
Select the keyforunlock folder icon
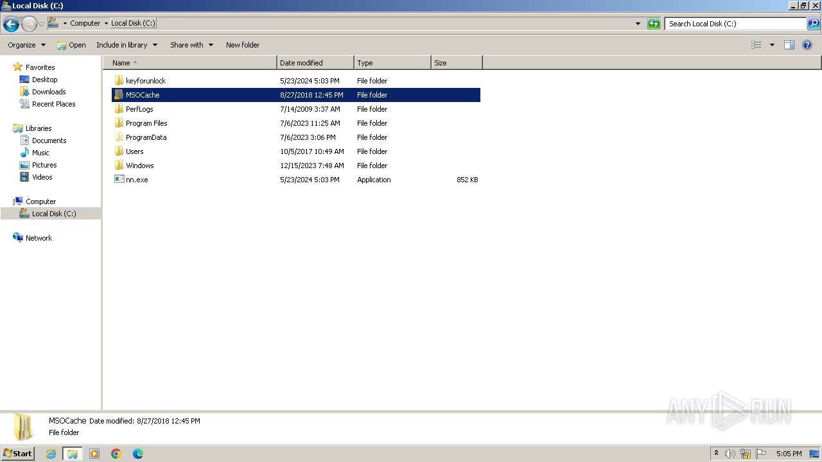pos(119,81)
